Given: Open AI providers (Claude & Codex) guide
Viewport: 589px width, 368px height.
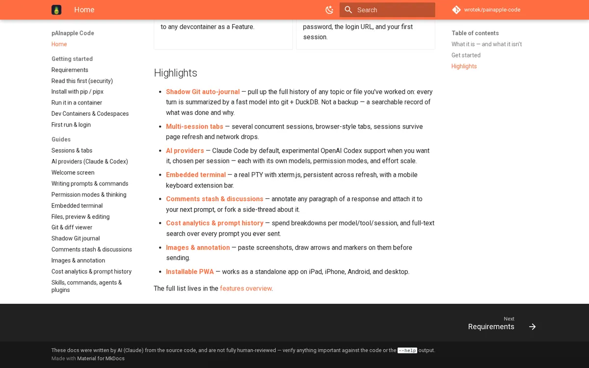Looking at the screenshot, I should point(90,161).
